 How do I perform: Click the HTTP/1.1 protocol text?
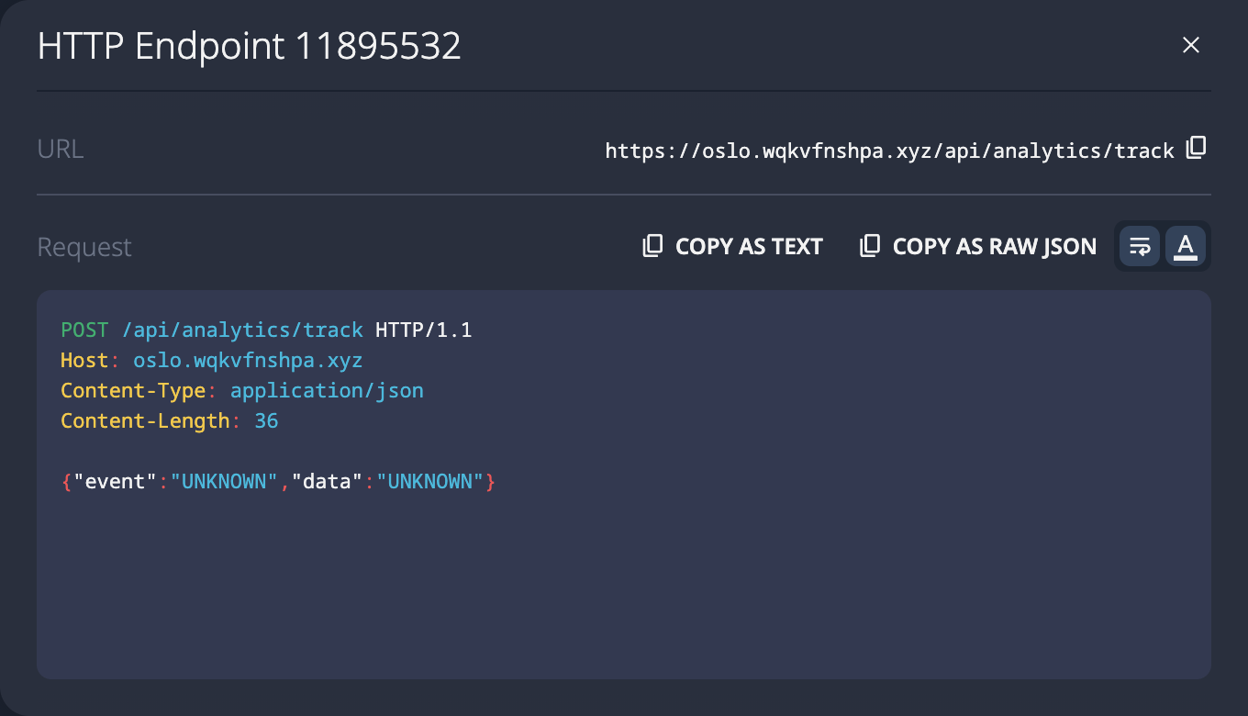(x=423, y=330)
